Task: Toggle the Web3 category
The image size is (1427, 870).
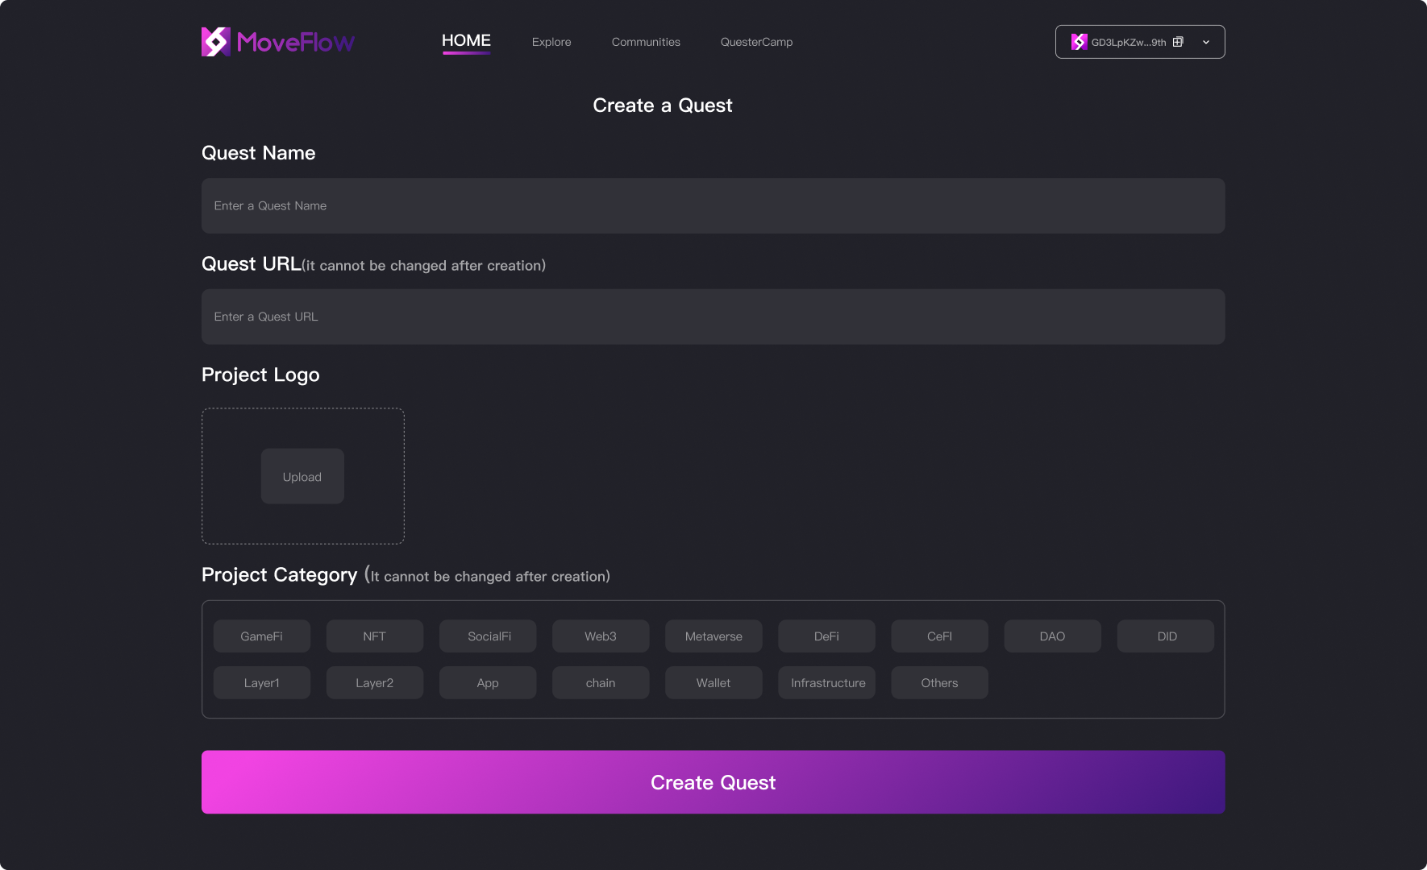Action: tap(601, 636)
